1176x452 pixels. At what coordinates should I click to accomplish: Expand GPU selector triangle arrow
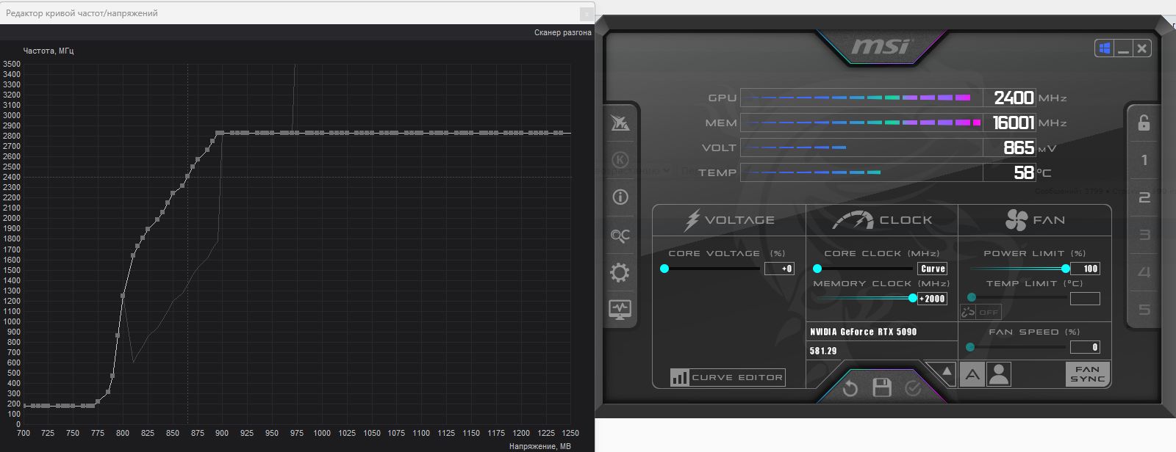pos(947,371)
